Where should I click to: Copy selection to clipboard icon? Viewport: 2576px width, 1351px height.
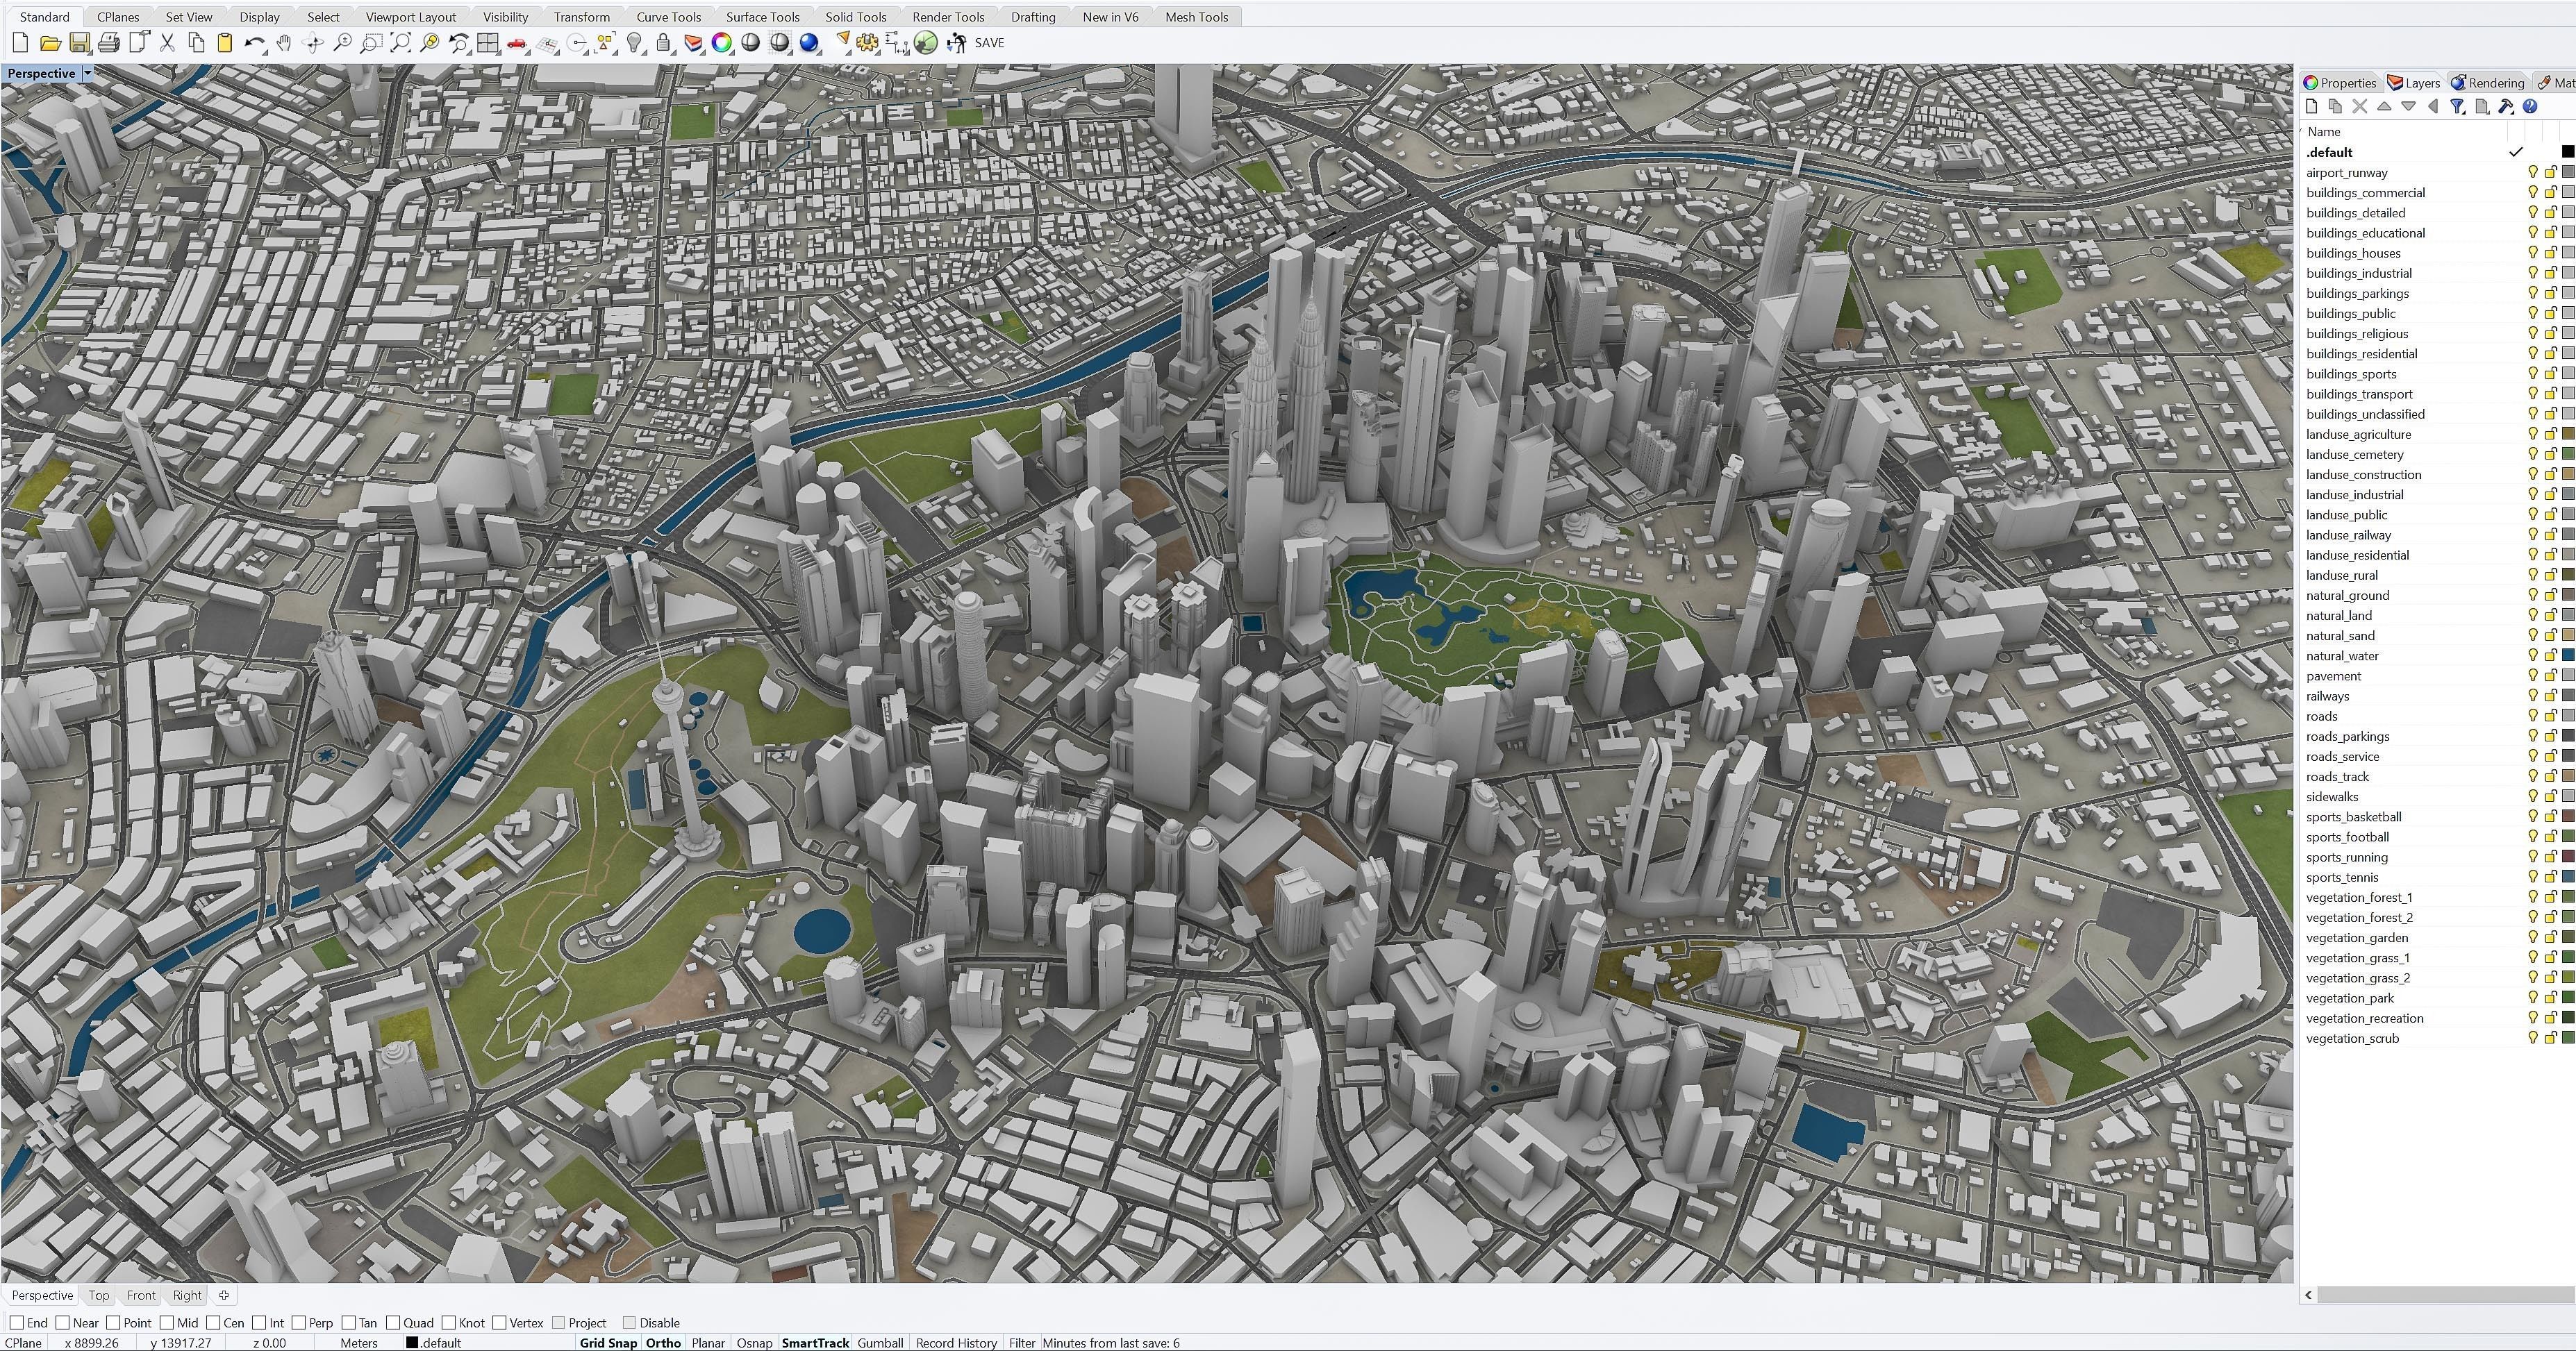tap(196, 42)
